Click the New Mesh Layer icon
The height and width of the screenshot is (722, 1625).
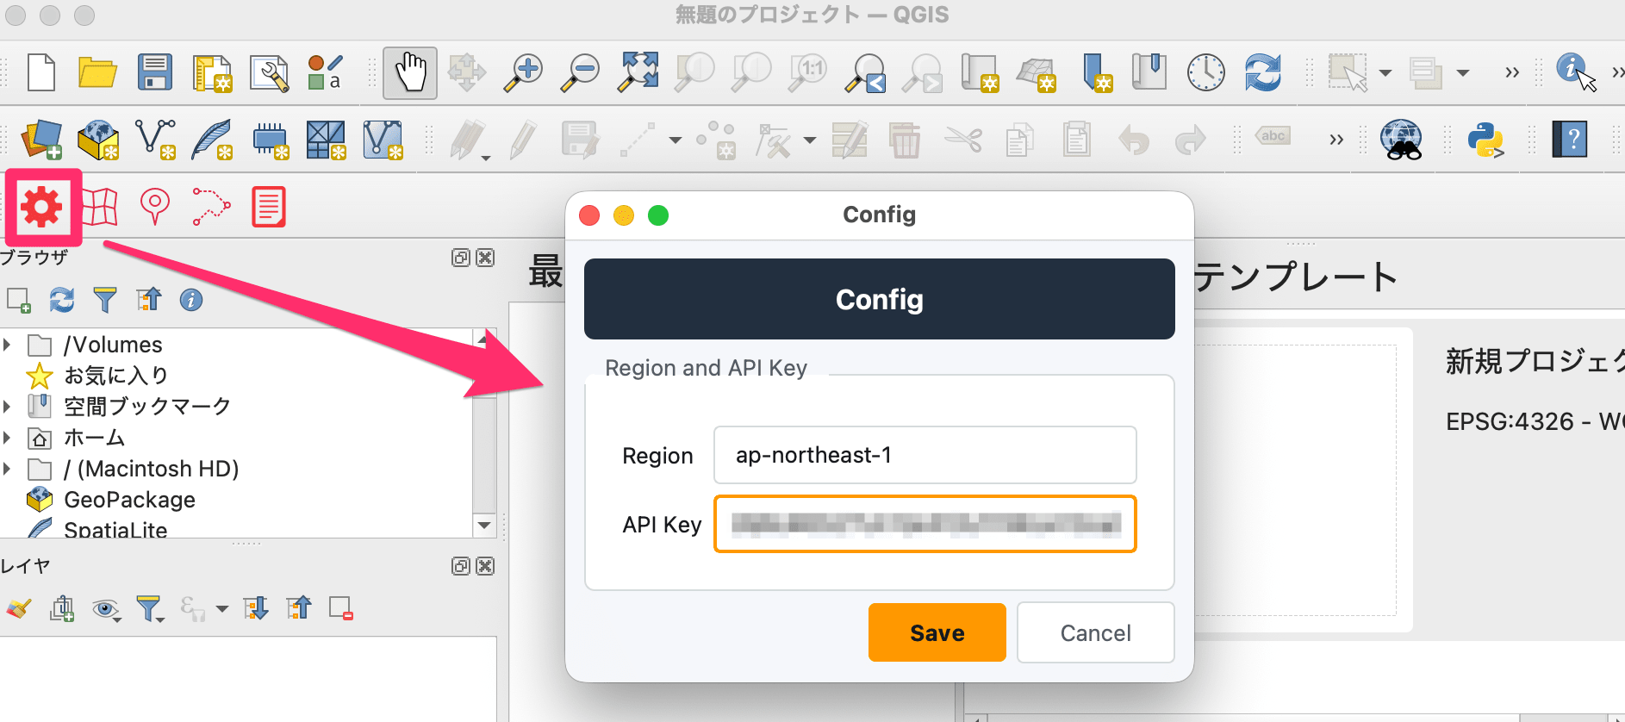(x=383, y=140)
